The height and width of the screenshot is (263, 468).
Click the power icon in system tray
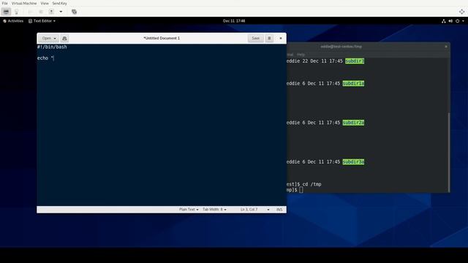(457, 21)
